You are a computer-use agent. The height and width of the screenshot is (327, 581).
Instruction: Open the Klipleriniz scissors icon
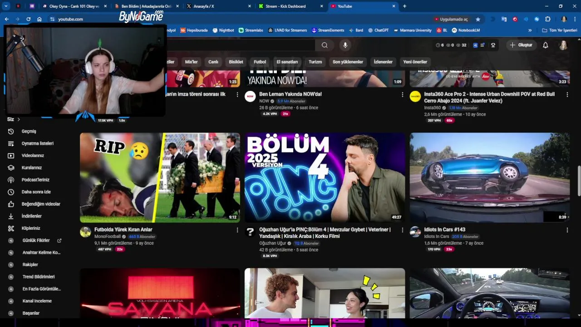click(11, 228)
